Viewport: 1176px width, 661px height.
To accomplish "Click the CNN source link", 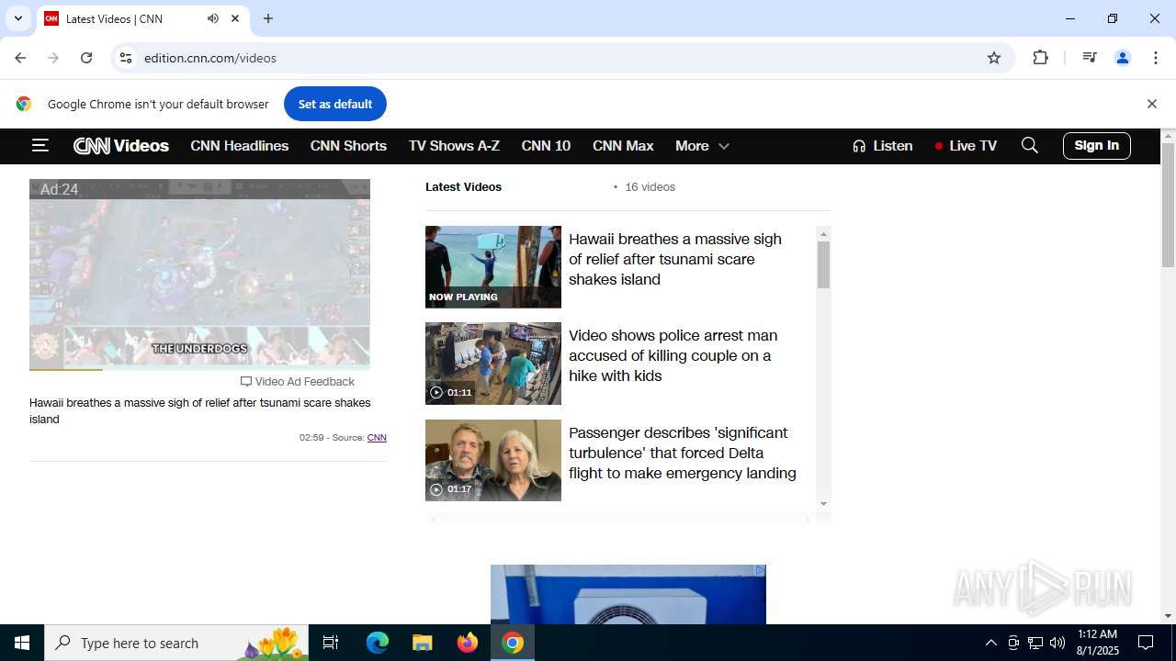I will coord(377,438).
